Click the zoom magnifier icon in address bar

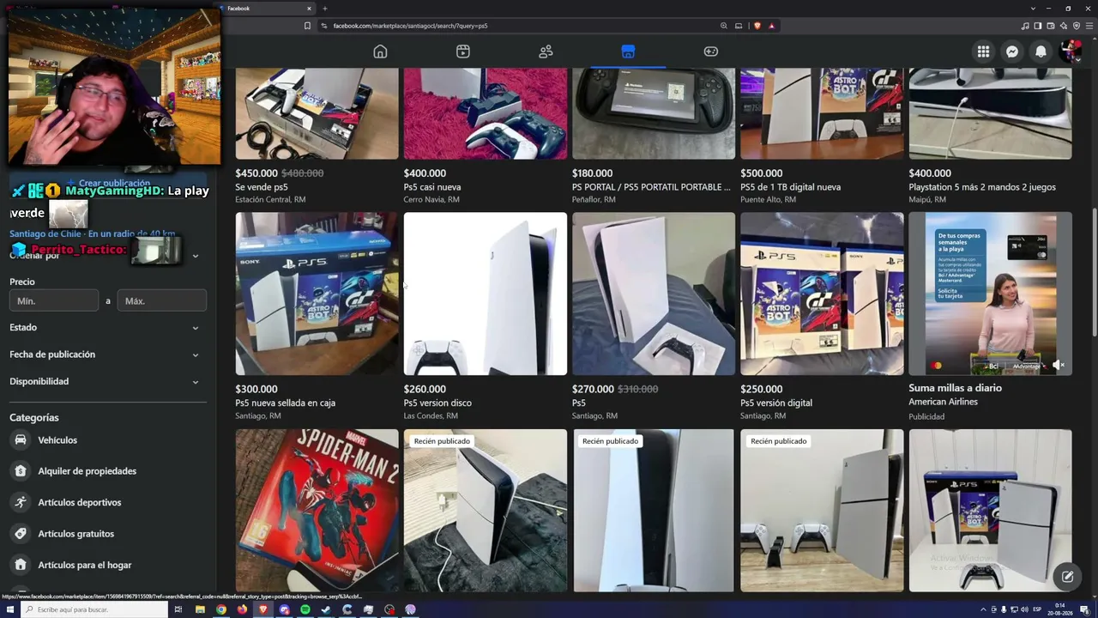pyautogui.click(x=724, y=26)
